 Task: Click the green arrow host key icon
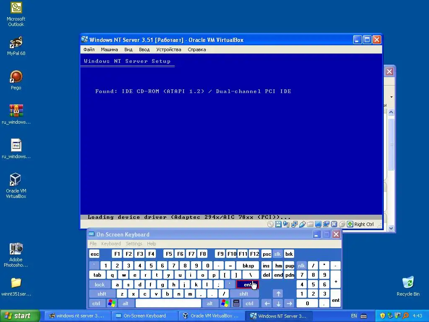pyautogui.click(x=350, y=224)
